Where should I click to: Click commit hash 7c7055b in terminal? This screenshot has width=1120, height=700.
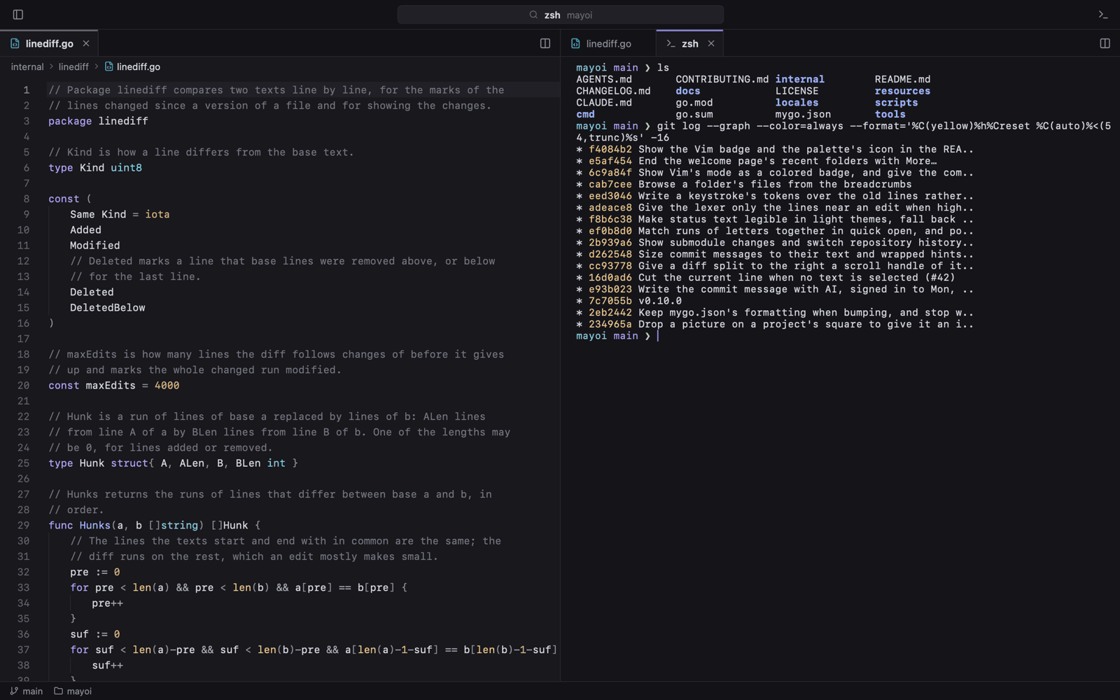pyautogui.click(x=610, y=301)
